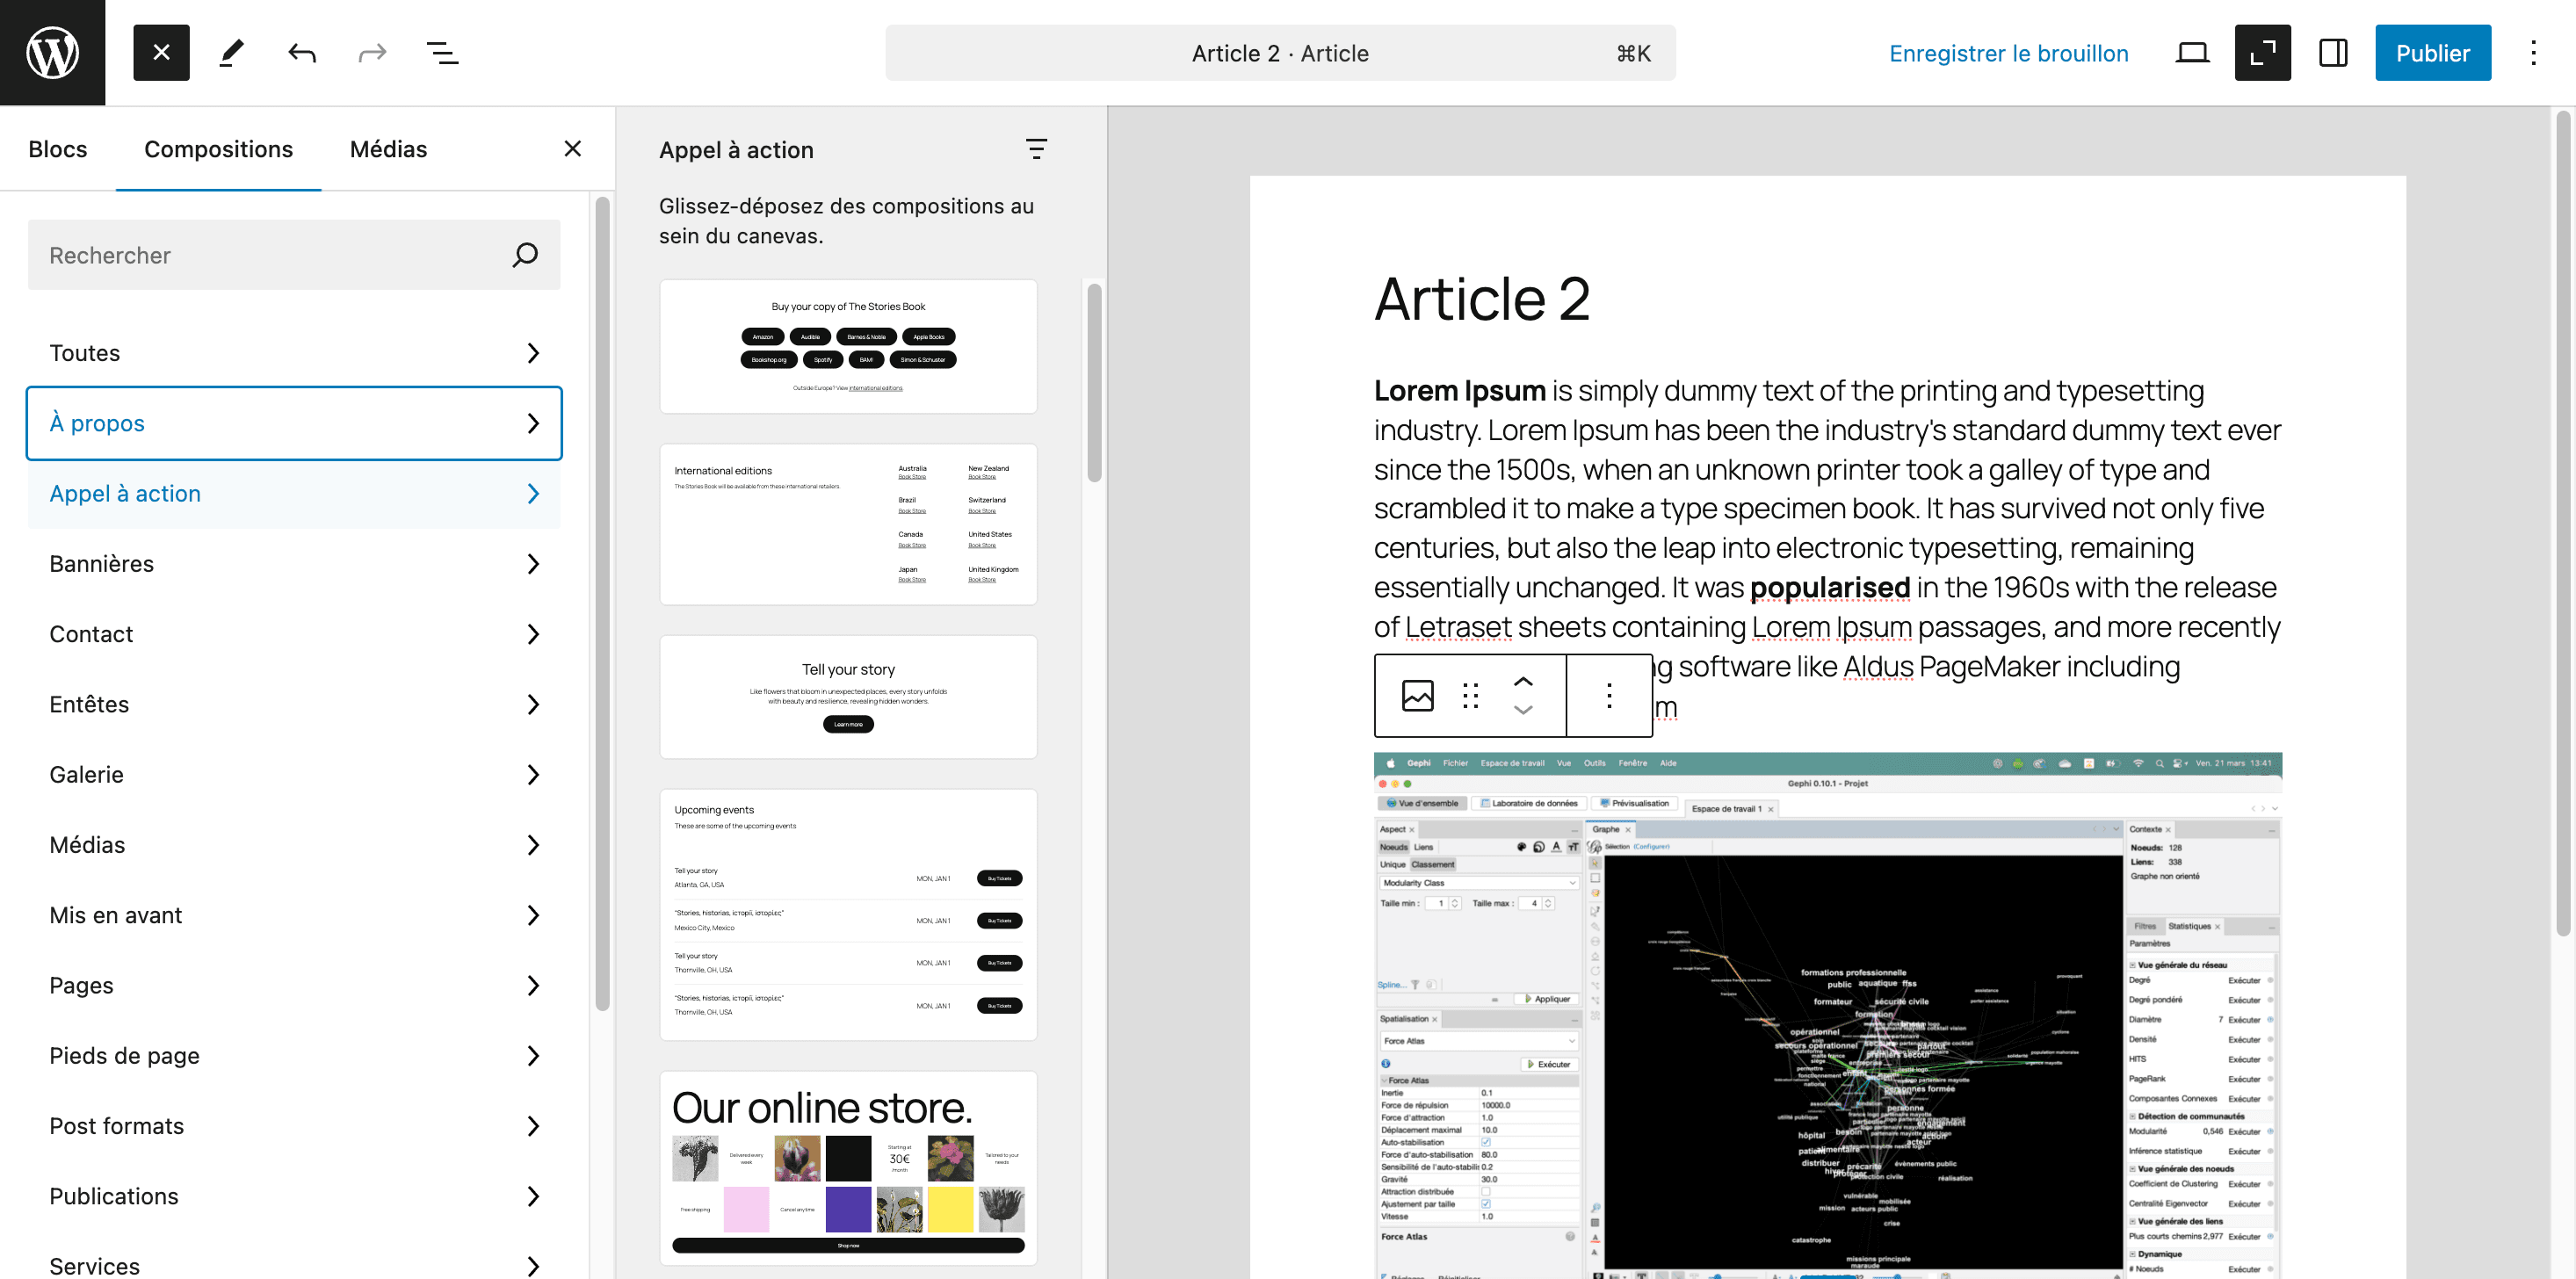Open the top-right options kebab menu
The image size is (2576, 1279).
pos(2533,52)
